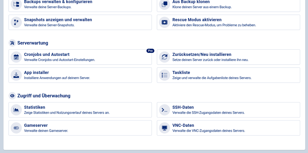Click text 'Verwalte die SSH-Zugangsdaten deines Servers.'
This screenshot has width=308, height=153.
[208, 113]
